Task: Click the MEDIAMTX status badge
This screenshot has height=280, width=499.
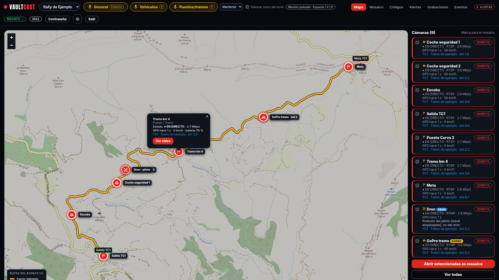Action: [15, 19]
